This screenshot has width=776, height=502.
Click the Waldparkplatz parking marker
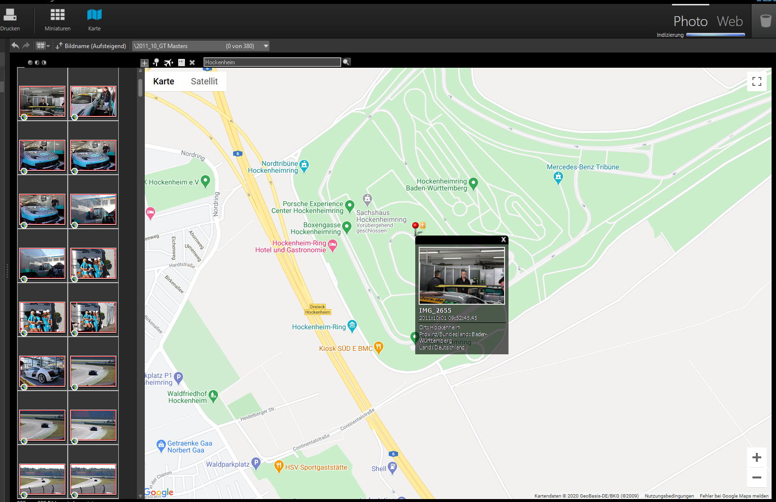(256, 463)
